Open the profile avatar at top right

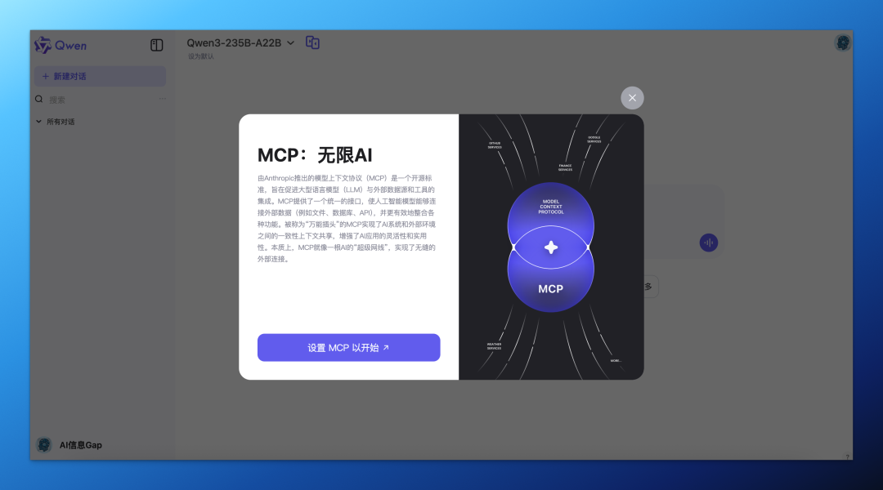[x=842, y=42]
